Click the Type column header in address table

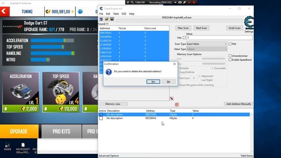click(173, 111)
